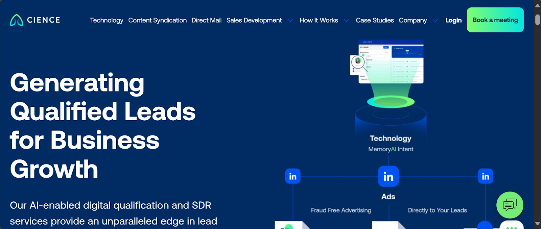
Task: Open the Direct Mail menu item
Action: tap(207, 20)
